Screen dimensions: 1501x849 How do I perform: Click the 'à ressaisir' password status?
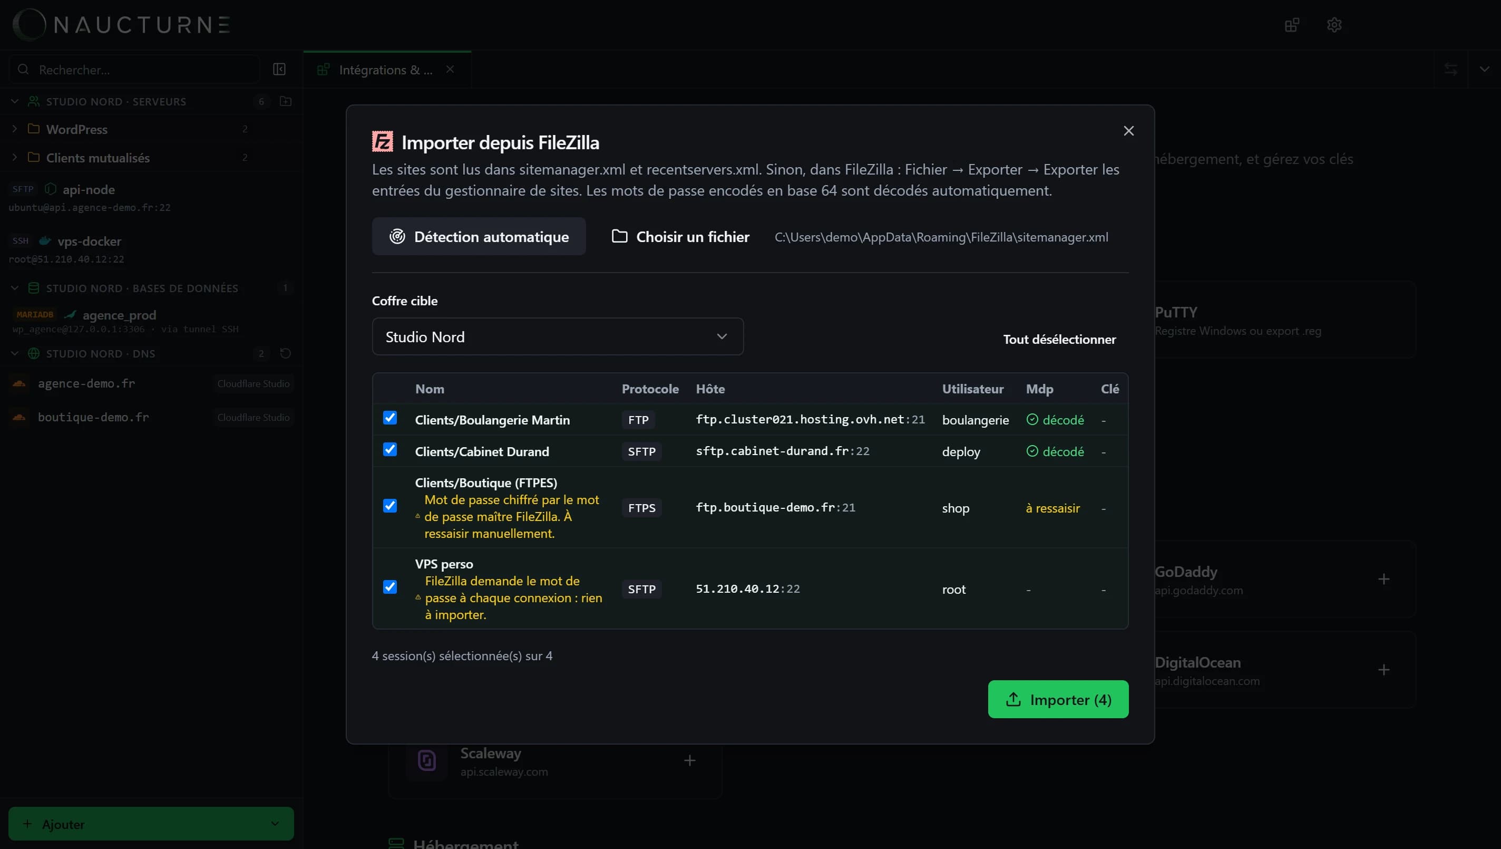coord(1053,508)
